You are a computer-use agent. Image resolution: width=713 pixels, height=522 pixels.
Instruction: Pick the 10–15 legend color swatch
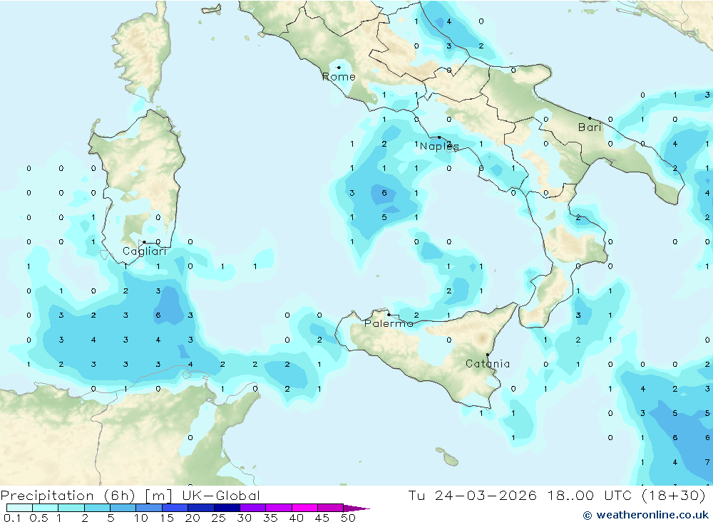[x=149, y=508]
